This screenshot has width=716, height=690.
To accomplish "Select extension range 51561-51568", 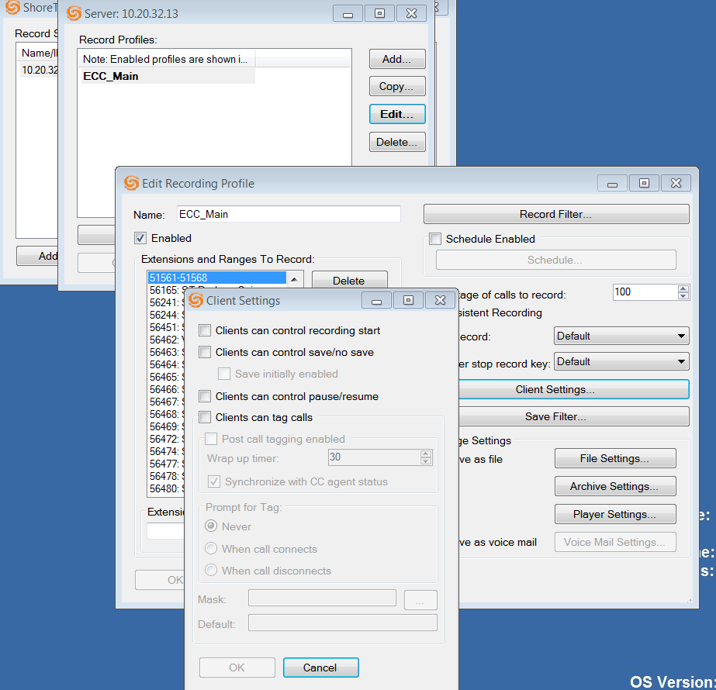I will (x=217, y=278).
